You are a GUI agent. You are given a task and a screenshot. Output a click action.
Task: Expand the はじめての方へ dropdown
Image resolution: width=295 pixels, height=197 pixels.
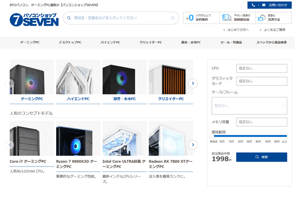point(236,30)
